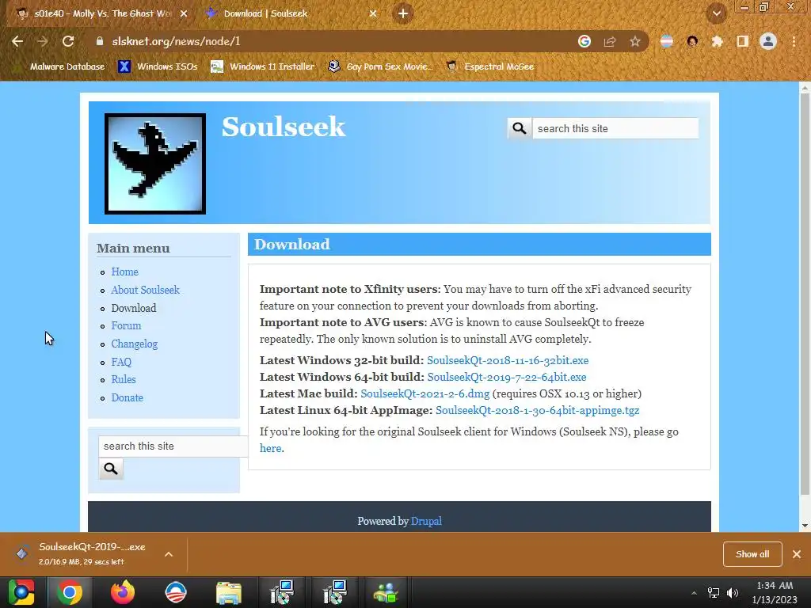The width and height of the screenshot is (811, 608).
Task: Open the Windows 11 Installer bookmark
Action: point(263,66)
